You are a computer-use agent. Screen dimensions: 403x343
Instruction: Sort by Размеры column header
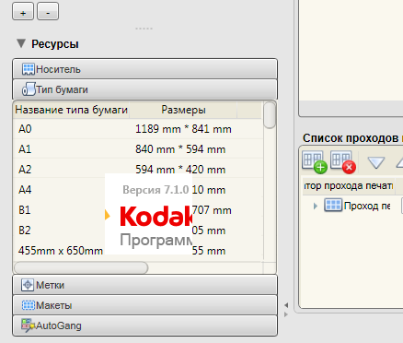pyautogui.click(x=183, y=110)
